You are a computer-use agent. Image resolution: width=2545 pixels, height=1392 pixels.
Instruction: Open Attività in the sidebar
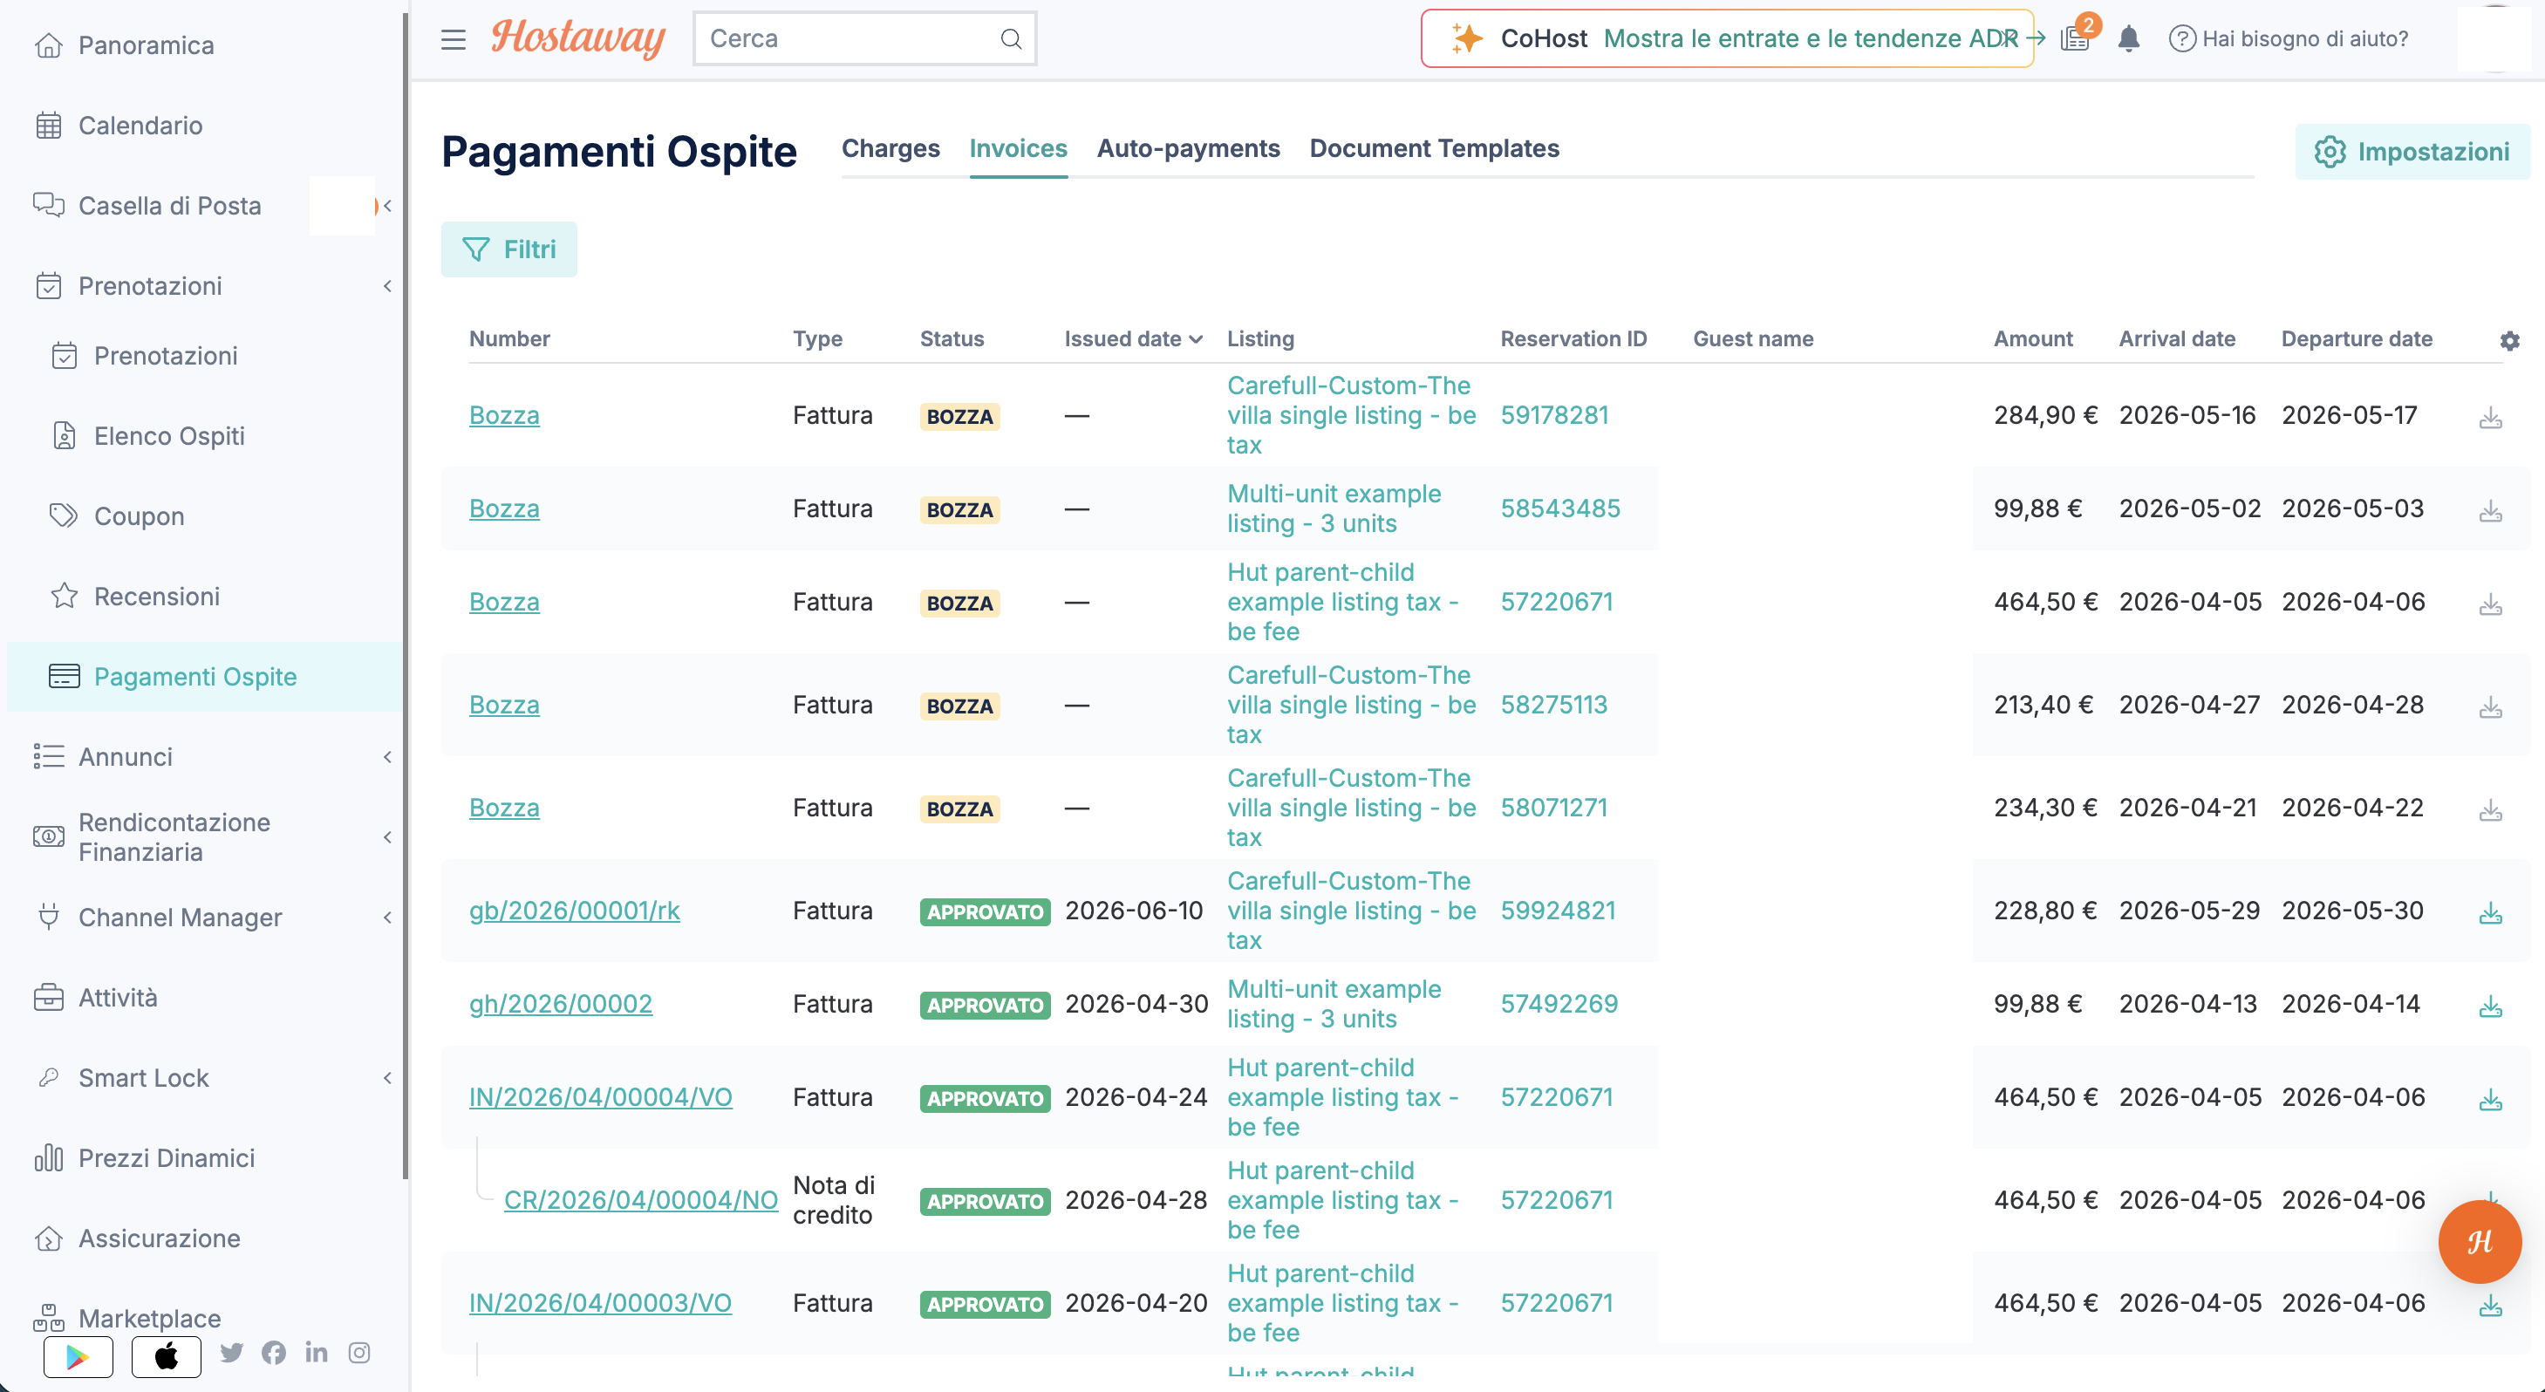[118, 998]
